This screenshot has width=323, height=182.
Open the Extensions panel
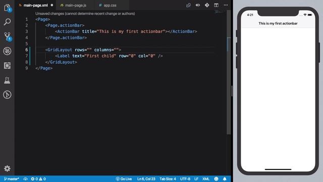7,66
